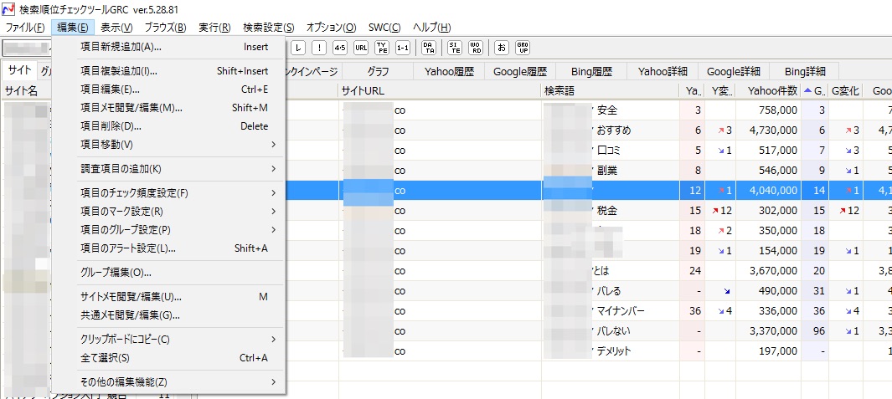Open the ブラウズ(B) menu
The image size is (892, 399).
coord(165,28)
